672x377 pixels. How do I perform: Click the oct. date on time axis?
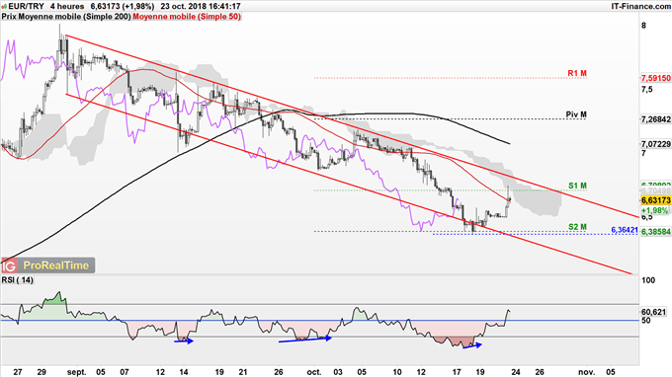(x=313, y=372)
